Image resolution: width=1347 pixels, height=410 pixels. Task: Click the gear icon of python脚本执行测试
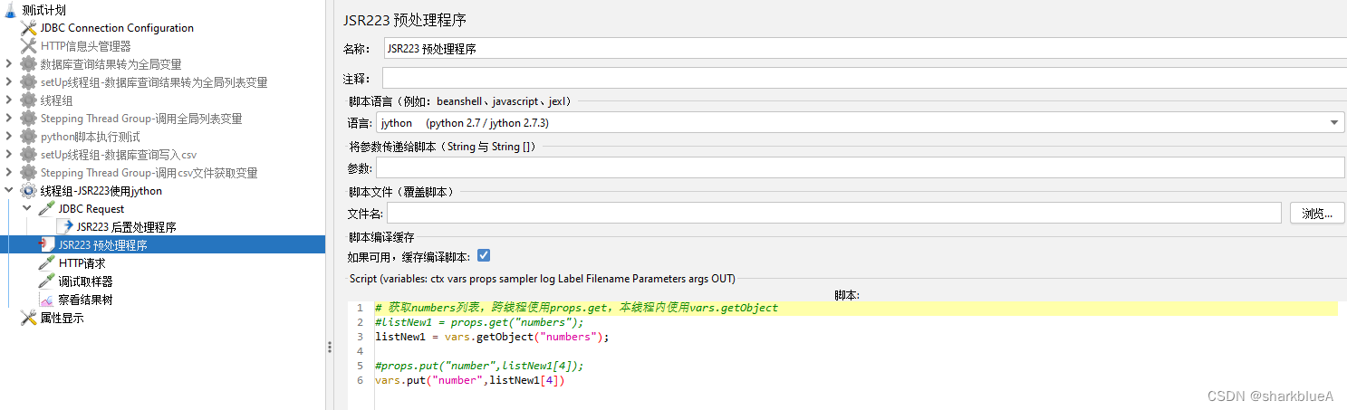pyautogui.click(x=28, y=136)
